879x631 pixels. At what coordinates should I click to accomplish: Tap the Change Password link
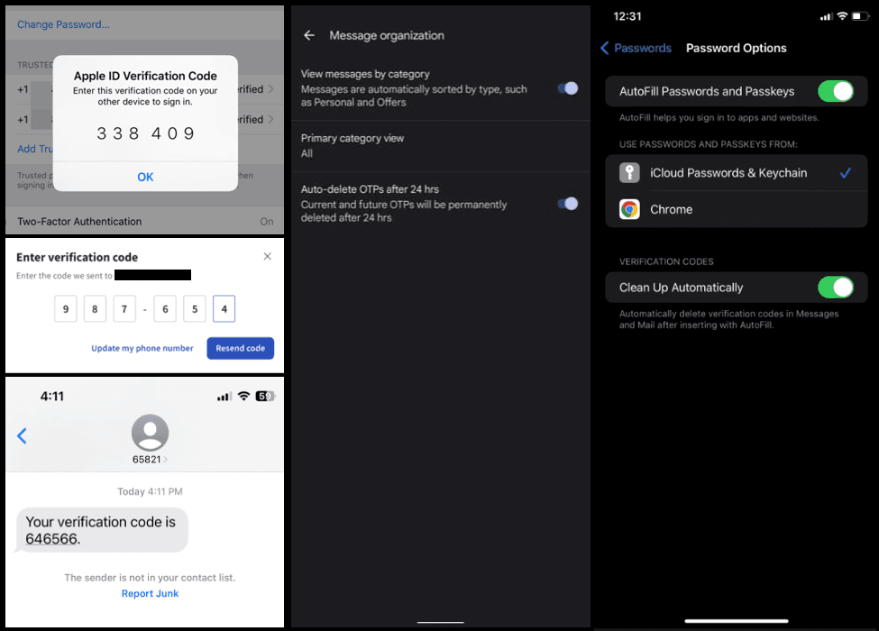(x=63, y=24)
